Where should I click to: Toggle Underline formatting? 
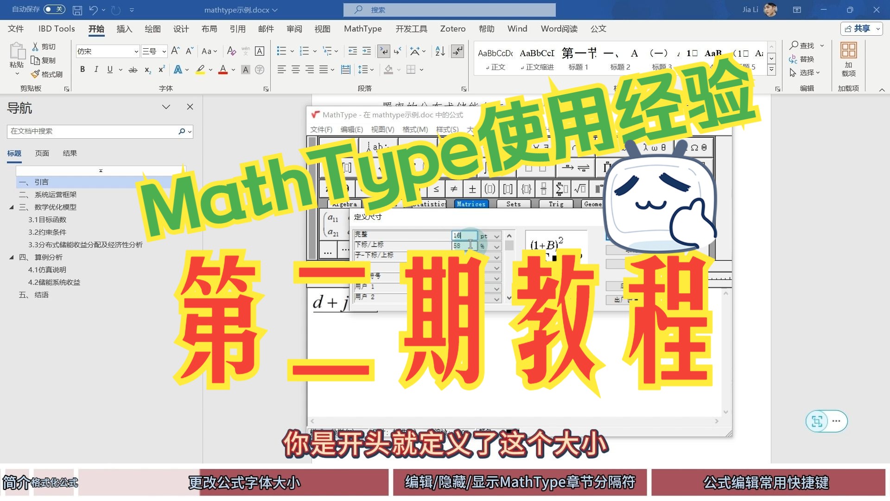[x=110, y=70]
